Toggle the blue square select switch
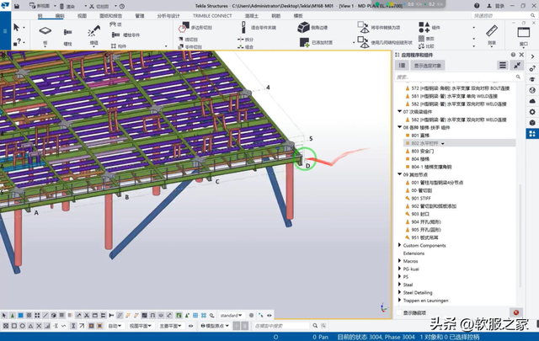539x341 pixels. pyautogui.click(x=20, y=315)
